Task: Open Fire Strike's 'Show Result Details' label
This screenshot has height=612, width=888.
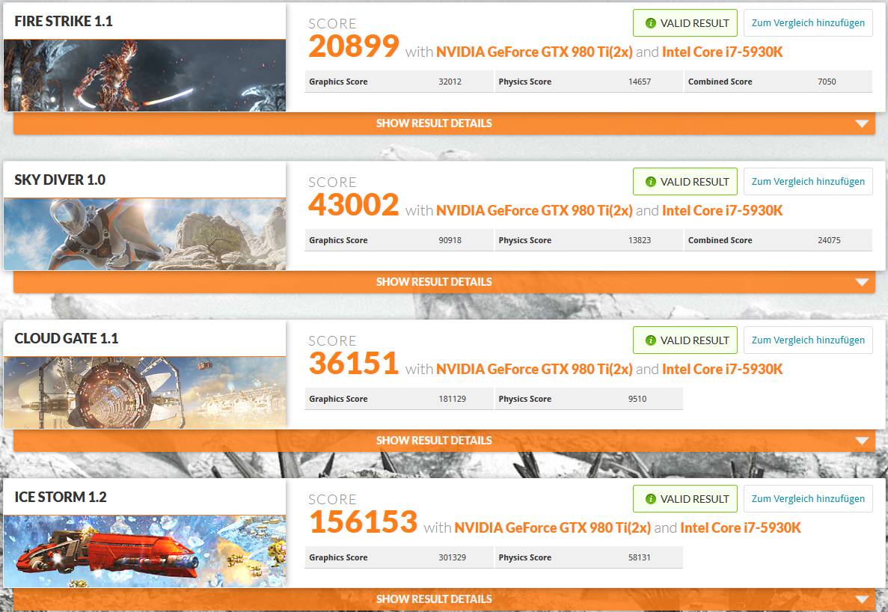Action: coord(434,123)
